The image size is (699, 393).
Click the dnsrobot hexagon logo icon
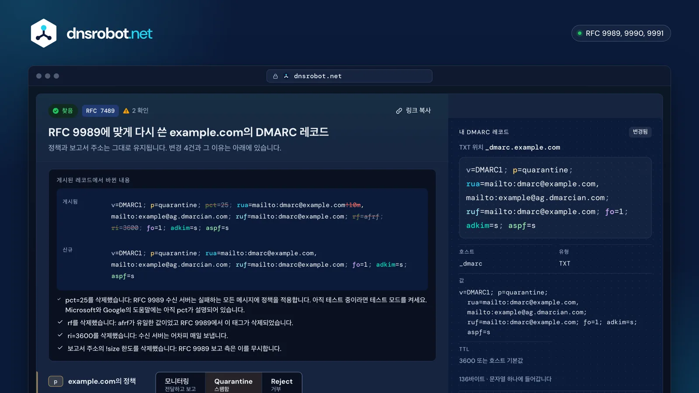44,33
